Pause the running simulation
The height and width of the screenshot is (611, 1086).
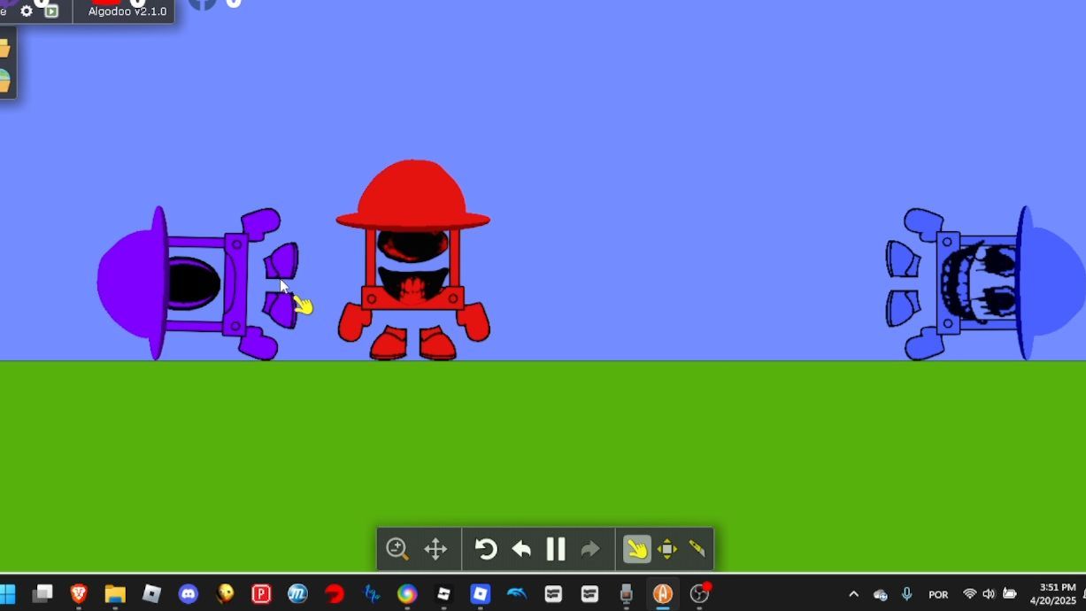[556, 549]
